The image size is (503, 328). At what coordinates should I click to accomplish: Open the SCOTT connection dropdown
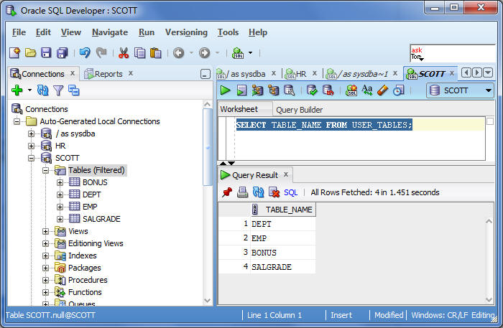[489, 90]
